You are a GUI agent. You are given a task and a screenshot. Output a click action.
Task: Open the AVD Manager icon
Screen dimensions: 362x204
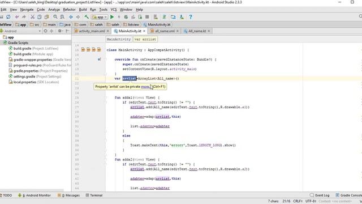(156, 17)
